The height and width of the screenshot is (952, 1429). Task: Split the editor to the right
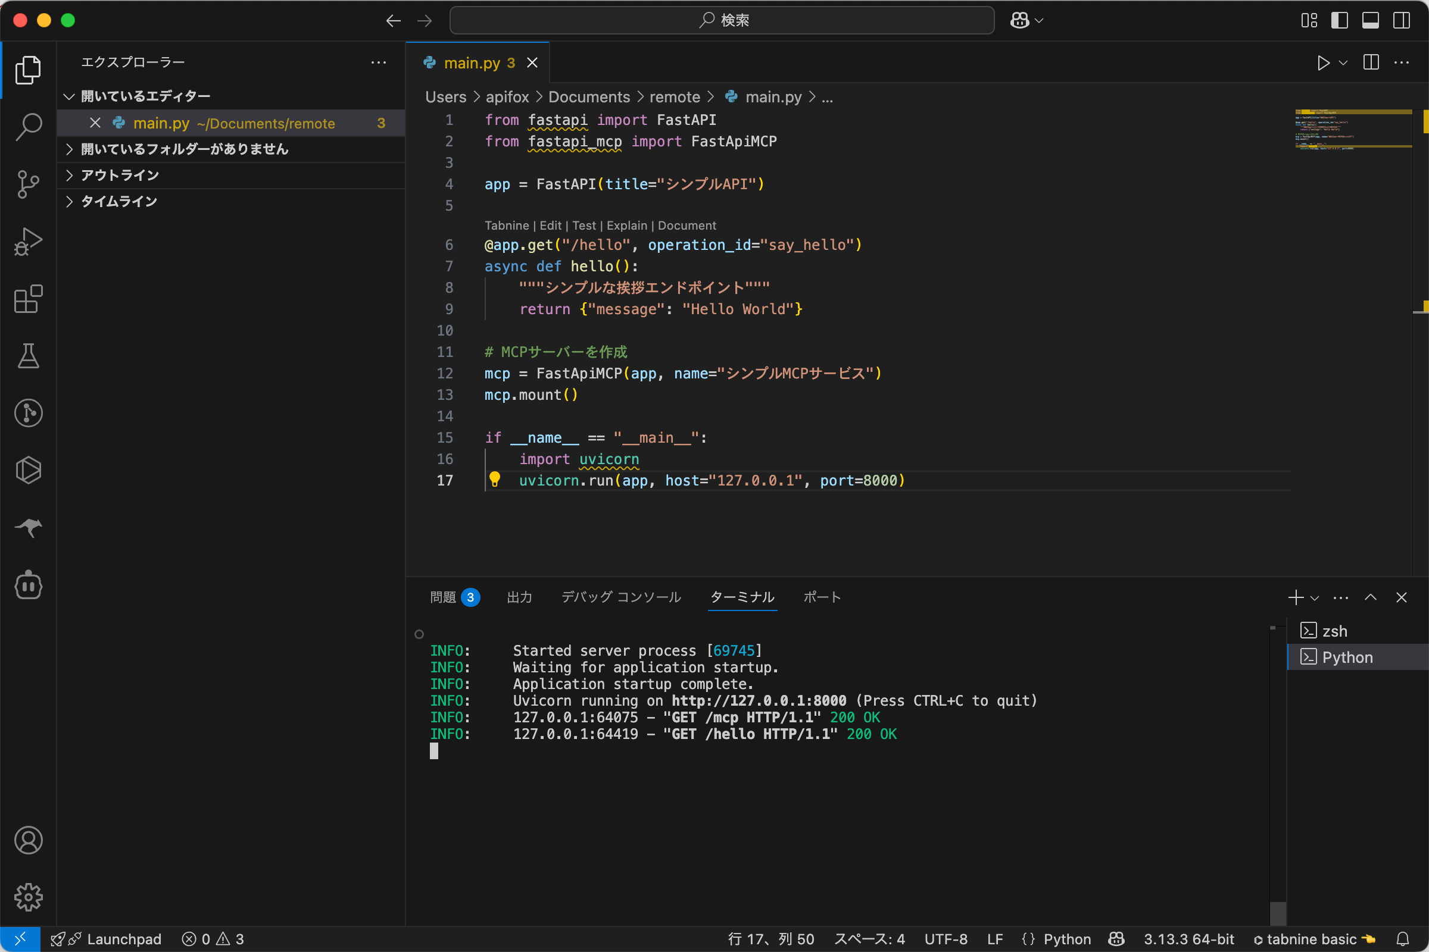point(1371,62)
